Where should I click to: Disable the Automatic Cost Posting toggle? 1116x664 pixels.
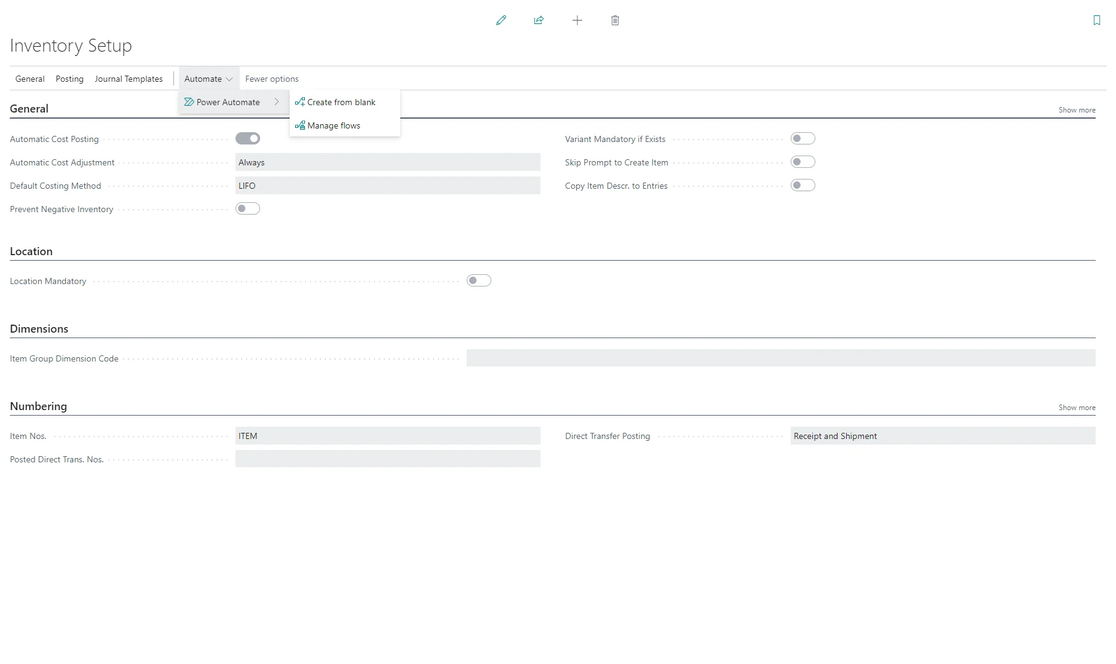pos(248,139)
